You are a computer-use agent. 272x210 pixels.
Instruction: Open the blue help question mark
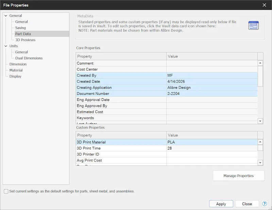[265, 204]
